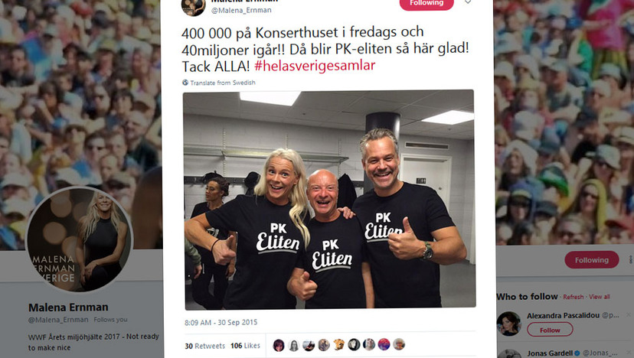
Task: Click Alexandra Pascalidou's profile avatar
Action: coord(508,324)
